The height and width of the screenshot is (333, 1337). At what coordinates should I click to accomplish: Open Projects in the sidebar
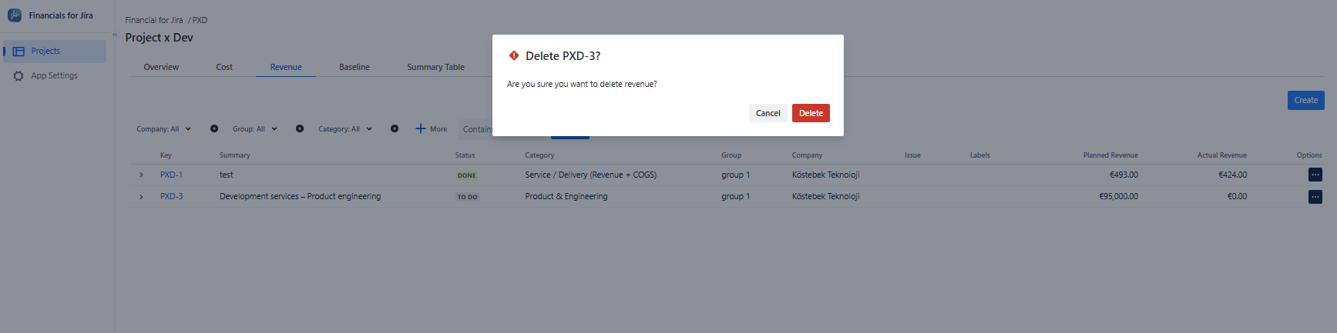click(54, 51)
